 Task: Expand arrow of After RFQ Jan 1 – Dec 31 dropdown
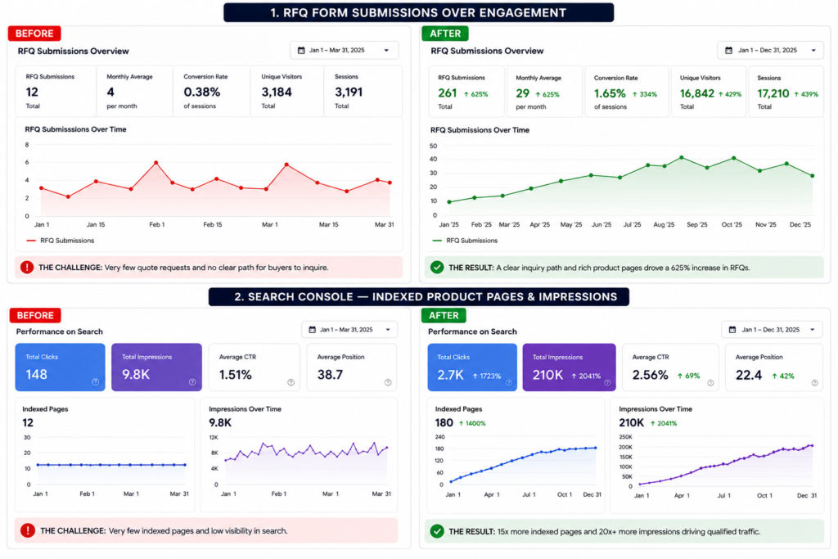point(813,50)
